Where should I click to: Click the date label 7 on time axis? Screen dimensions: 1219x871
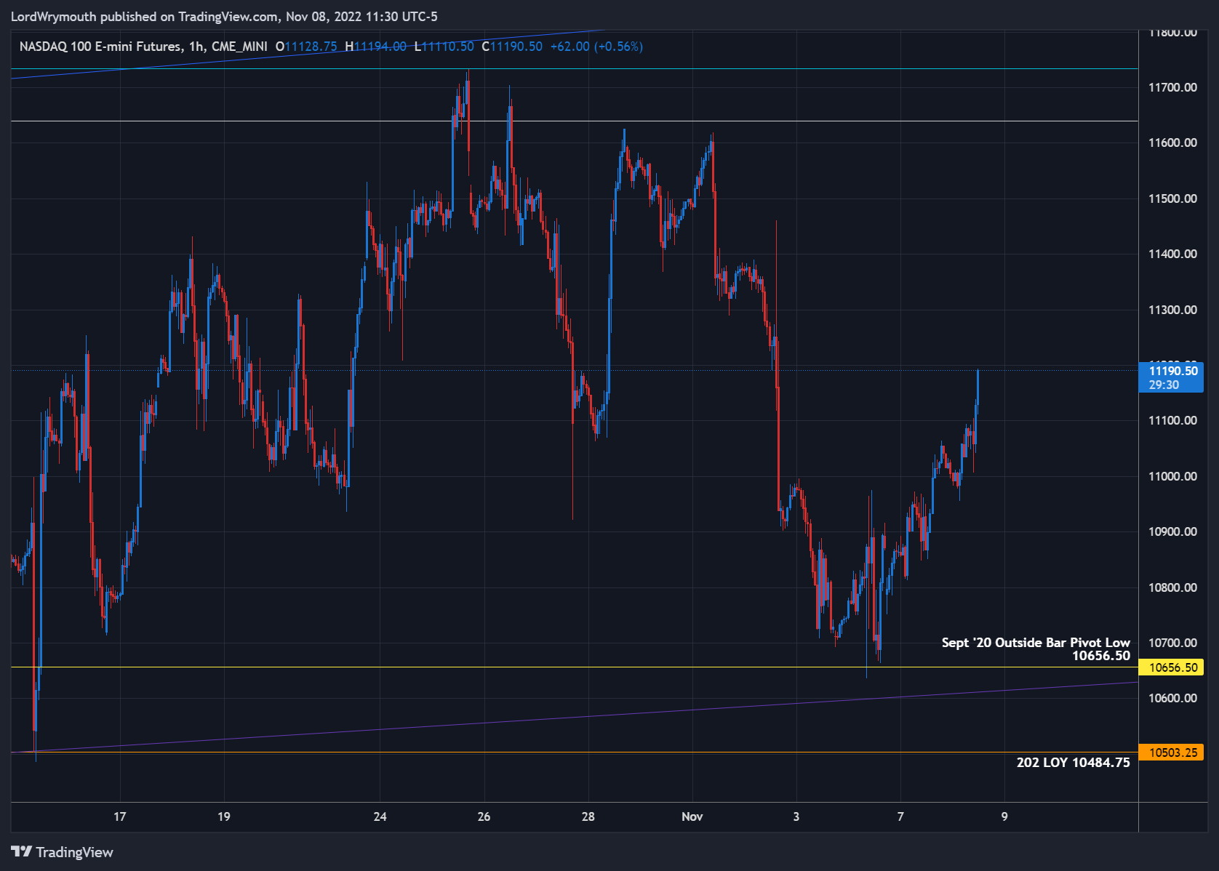(x=900, y=816)
